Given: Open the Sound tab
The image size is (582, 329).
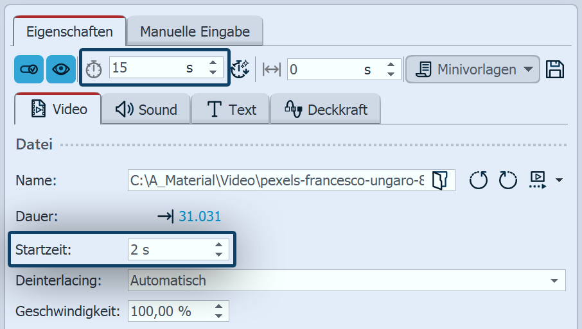Looking at the screenshot, I should [146, 110].
